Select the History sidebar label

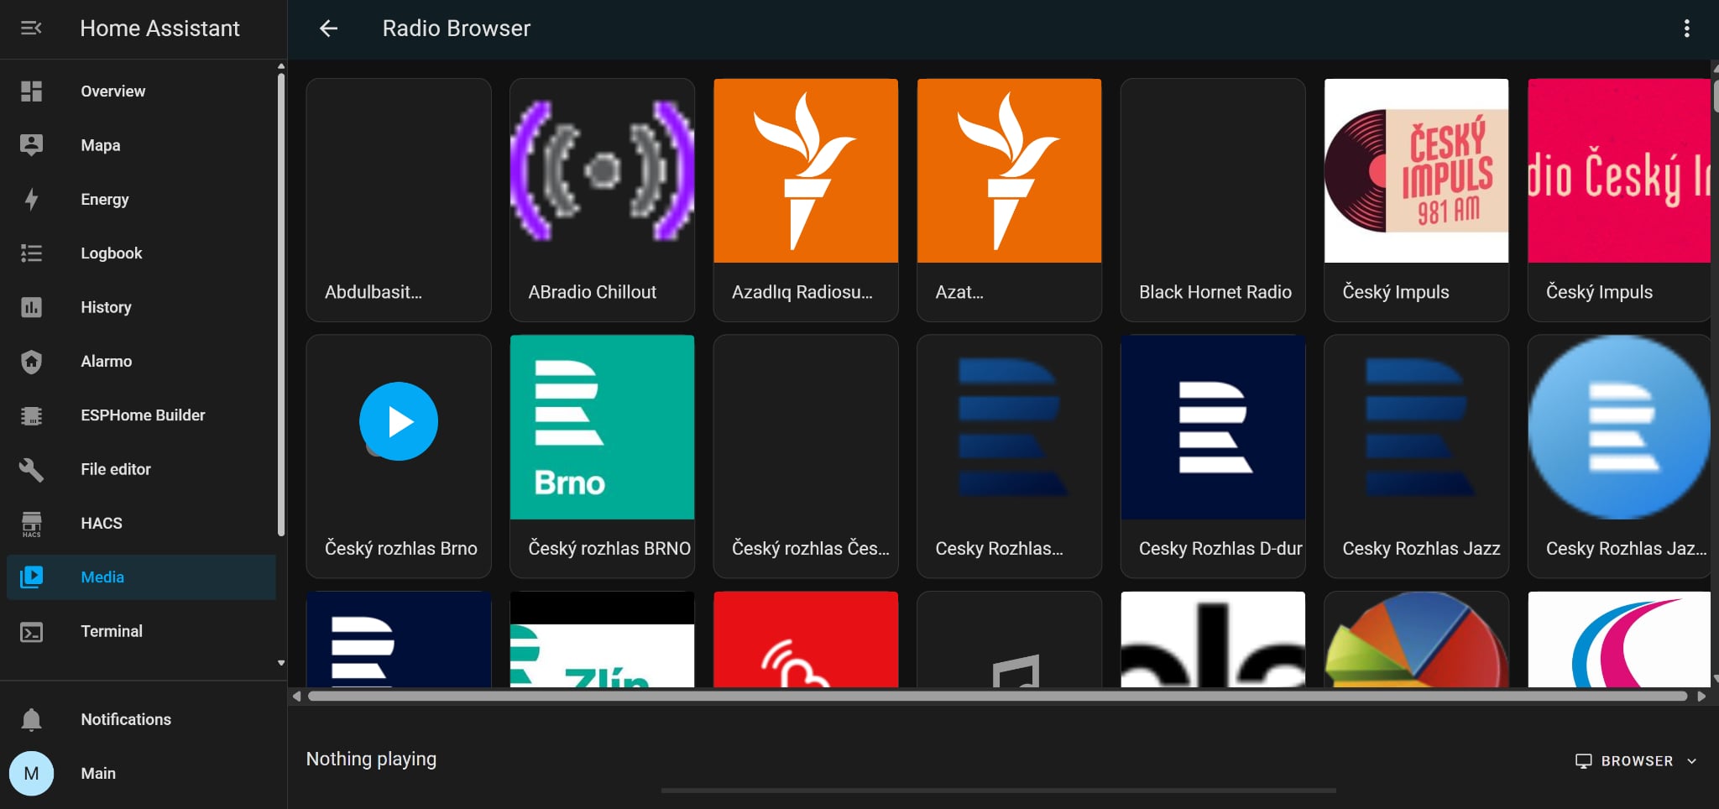point(106,307)
